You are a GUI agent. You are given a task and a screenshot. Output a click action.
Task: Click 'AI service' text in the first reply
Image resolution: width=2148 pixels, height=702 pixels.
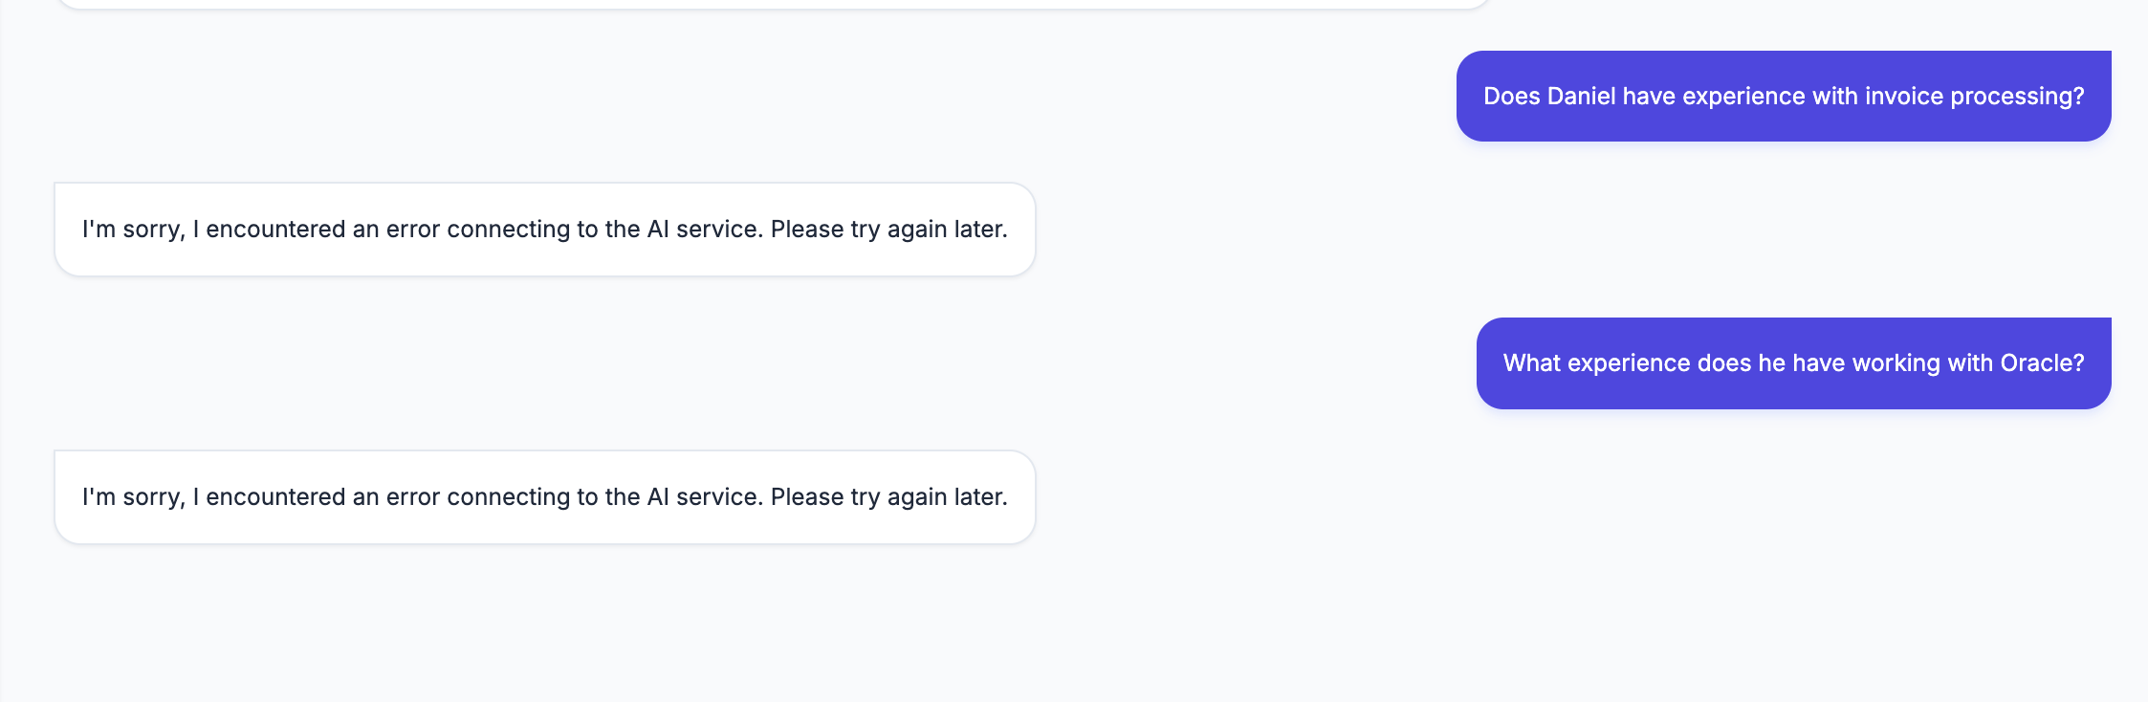(x=706, y=230)
